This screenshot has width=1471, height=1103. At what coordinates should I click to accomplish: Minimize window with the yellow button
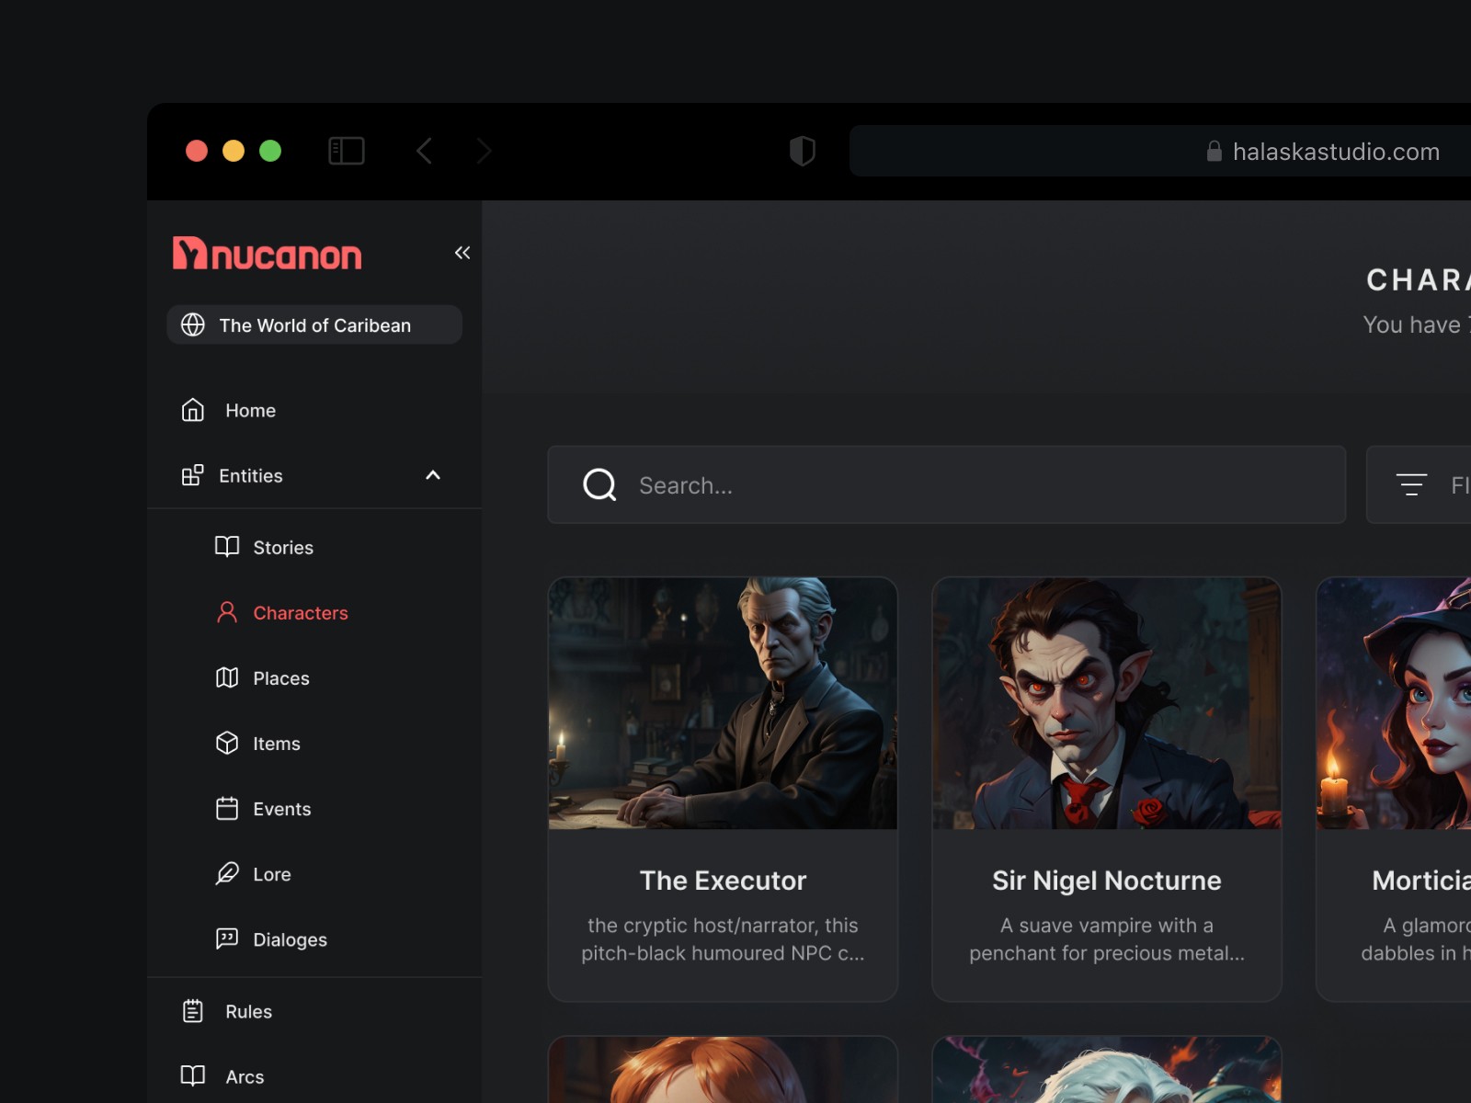[234, 151]
